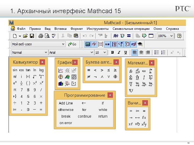Insert the derivative d/dx operator
The width and height of the screenshot is (194, 145).
(131, 71)
